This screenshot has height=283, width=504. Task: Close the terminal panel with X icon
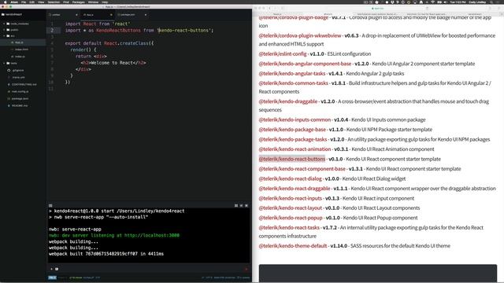point(246,205)
